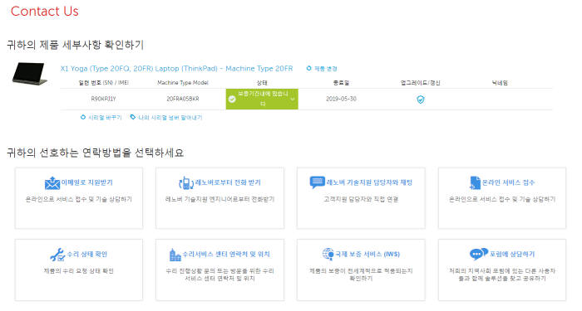Click serial number R90KRJ1Y

pyautogui.click(x=103, y=100)
